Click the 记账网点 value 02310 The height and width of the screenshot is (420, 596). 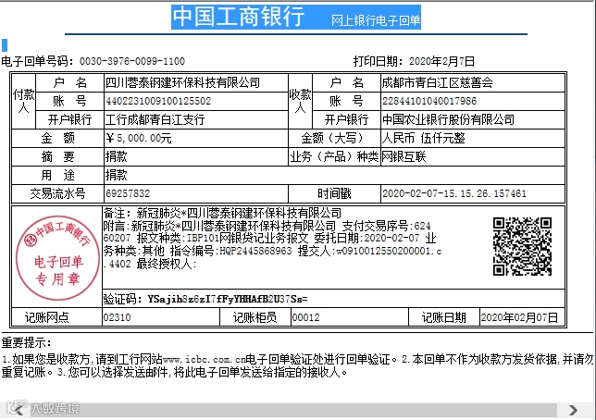(x=117, y=317)
